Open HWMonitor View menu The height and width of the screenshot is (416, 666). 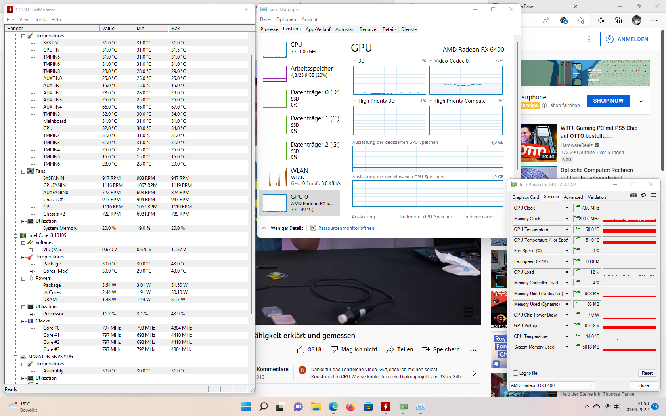point(24,20)
